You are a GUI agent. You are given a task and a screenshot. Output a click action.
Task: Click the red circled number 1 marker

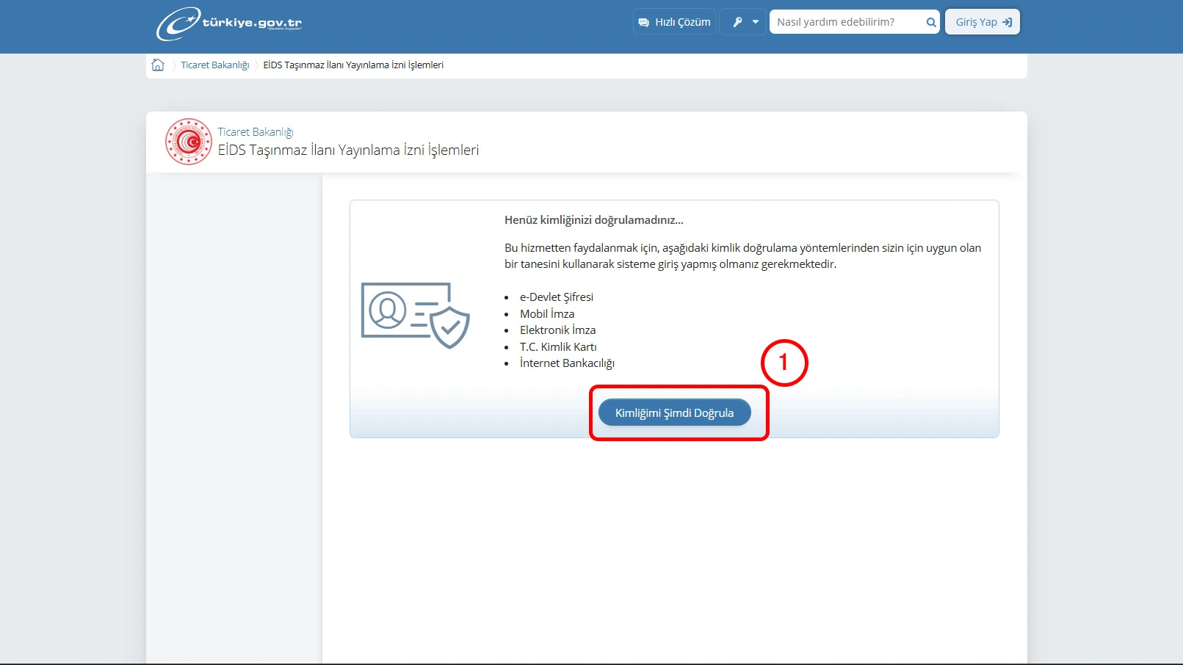[x=784, y=363]
